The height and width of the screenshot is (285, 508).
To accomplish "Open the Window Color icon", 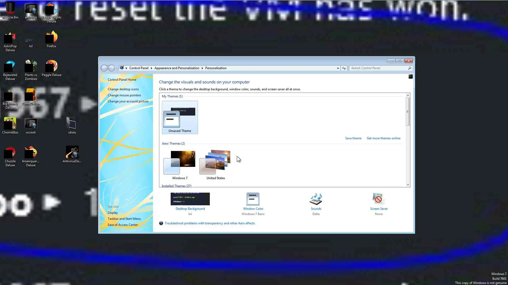I will pyautogui.click(x=253, y=199).
